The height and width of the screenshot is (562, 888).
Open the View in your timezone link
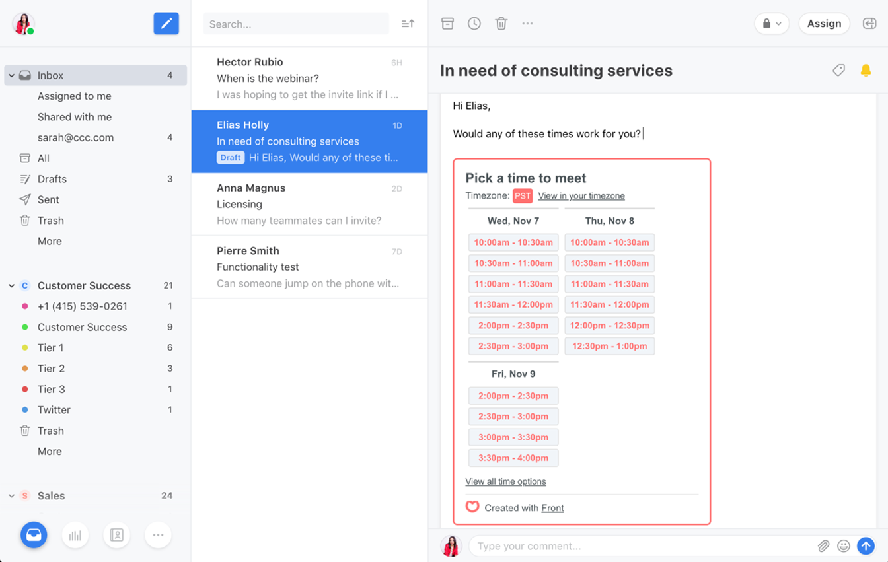[x=579, y=195]
